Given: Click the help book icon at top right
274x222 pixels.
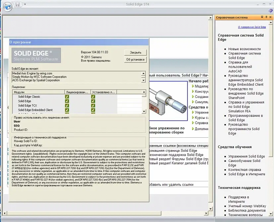Looking at the screenshot, I should (x=271, y=11).
